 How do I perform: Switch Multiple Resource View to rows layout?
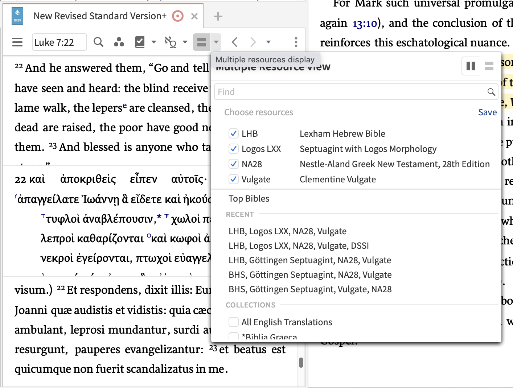(489, 66)
